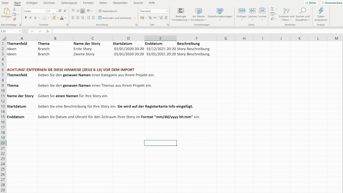Expand the Standard number format dropdown
The width and height of the screenshot is (343, 193).
(166, 11)
